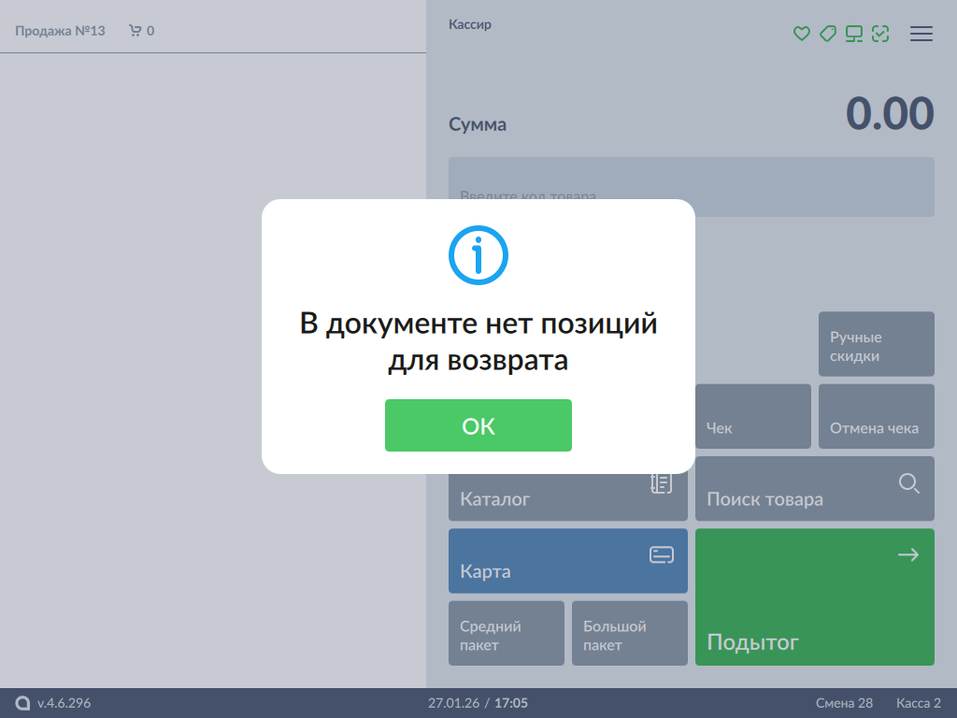Add Большой пакет to sale
This screenshot has height=718, width=957.
pos(629,633)
